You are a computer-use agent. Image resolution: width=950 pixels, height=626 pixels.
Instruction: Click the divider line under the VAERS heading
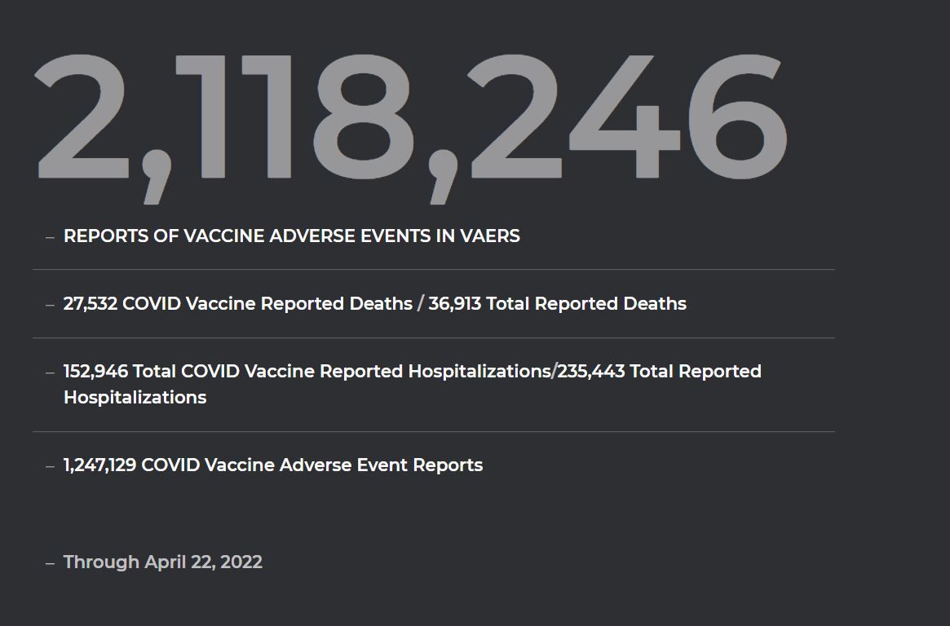tap(434, 270)
